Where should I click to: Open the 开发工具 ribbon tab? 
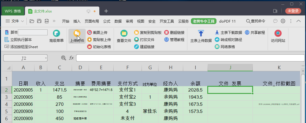(167, 21)
